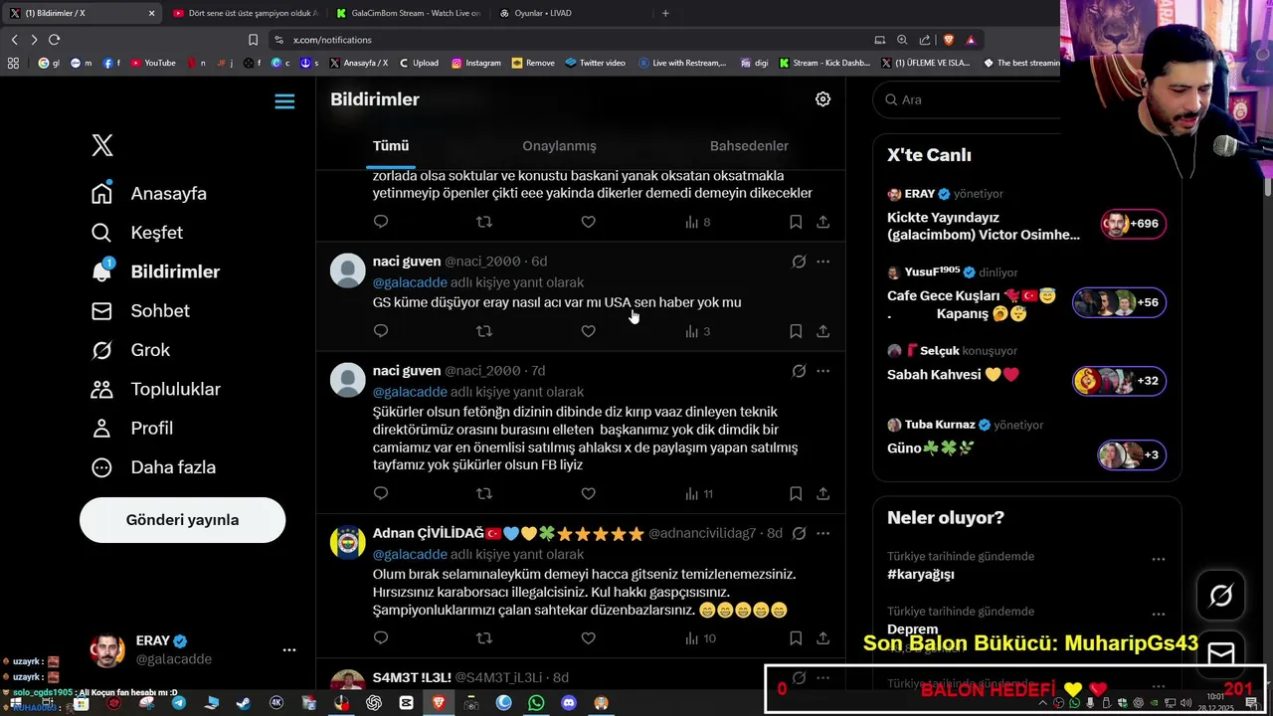Image resolution: width=1273 pixels, height=716 pixels.
Task: Open Bildirimler in the sidebar
Action: click(155, 271)
